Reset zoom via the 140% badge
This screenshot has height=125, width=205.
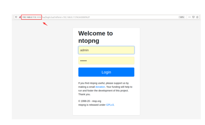coord(181,17)
